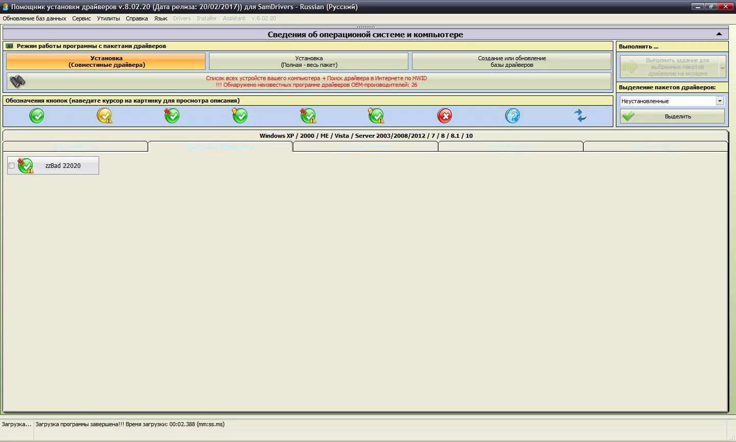736x442 pixels.
Task: Click the greyed Assistant menu item
Action: (234, 18)
